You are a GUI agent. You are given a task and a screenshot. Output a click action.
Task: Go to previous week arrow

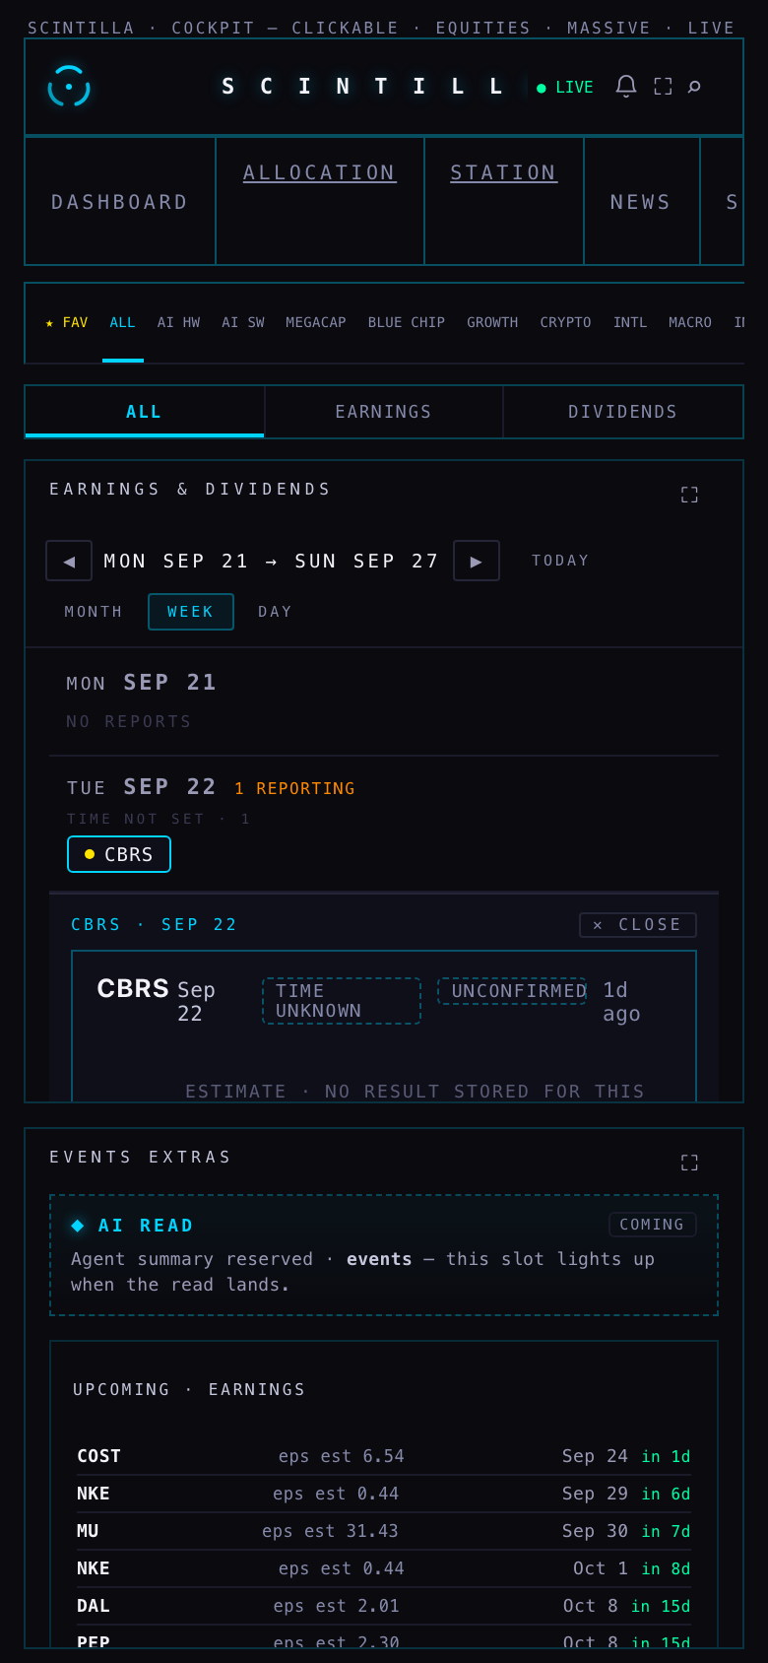(x=69, y=561)
